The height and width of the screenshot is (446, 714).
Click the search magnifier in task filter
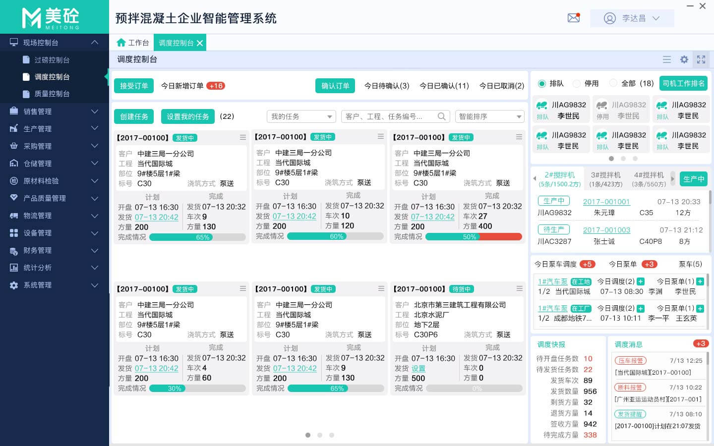point(441,116)
